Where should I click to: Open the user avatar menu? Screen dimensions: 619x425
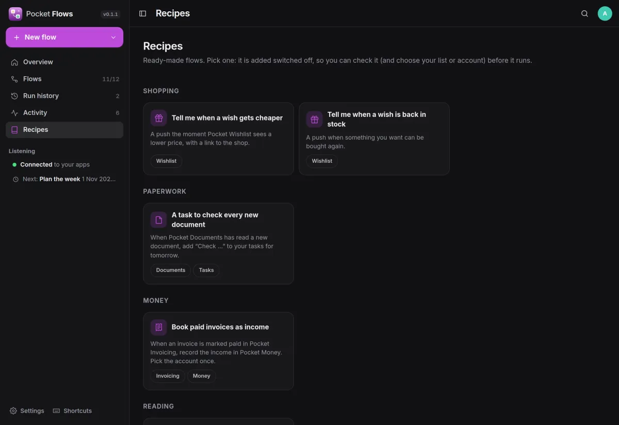pyautogui.click(x=605, y=13)
